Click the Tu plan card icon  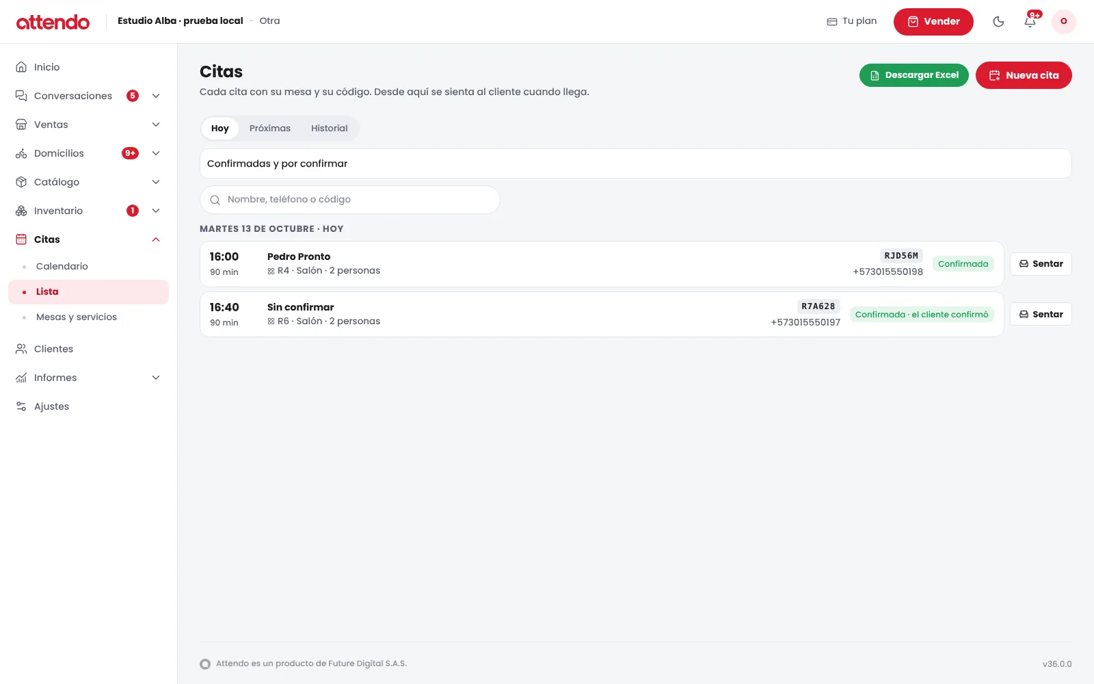click(832, 21)
